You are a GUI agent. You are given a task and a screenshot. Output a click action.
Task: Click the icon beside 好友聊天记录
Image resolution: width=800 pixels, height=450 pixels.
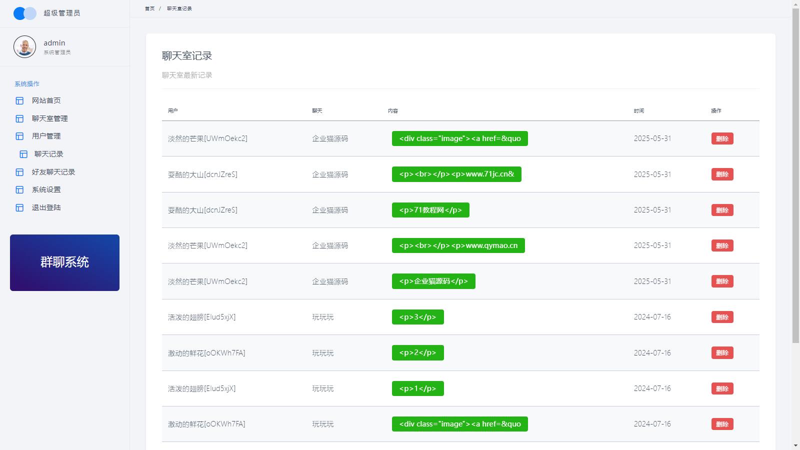tap(19, 172)
